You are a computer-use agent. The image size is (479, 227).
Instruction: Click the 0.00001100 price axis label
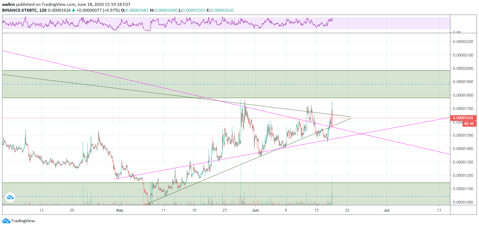(463, 189)
